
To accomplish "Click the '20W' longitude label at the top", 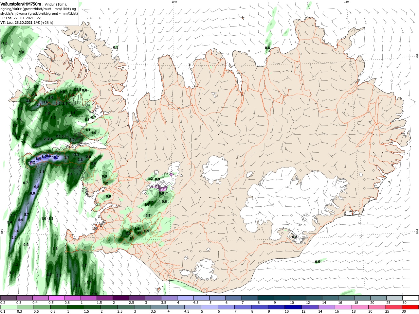I will [174, 2].
